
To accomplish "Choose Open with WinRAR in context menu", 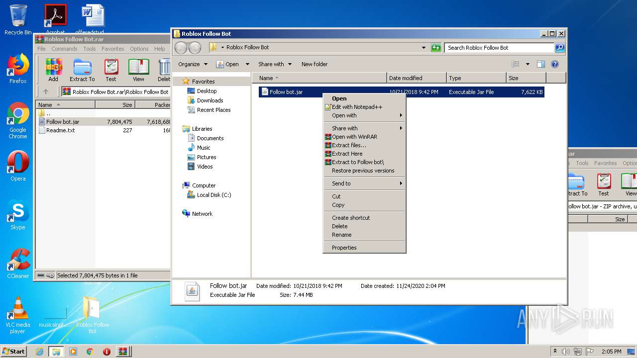I will click(x=364, y=137).
